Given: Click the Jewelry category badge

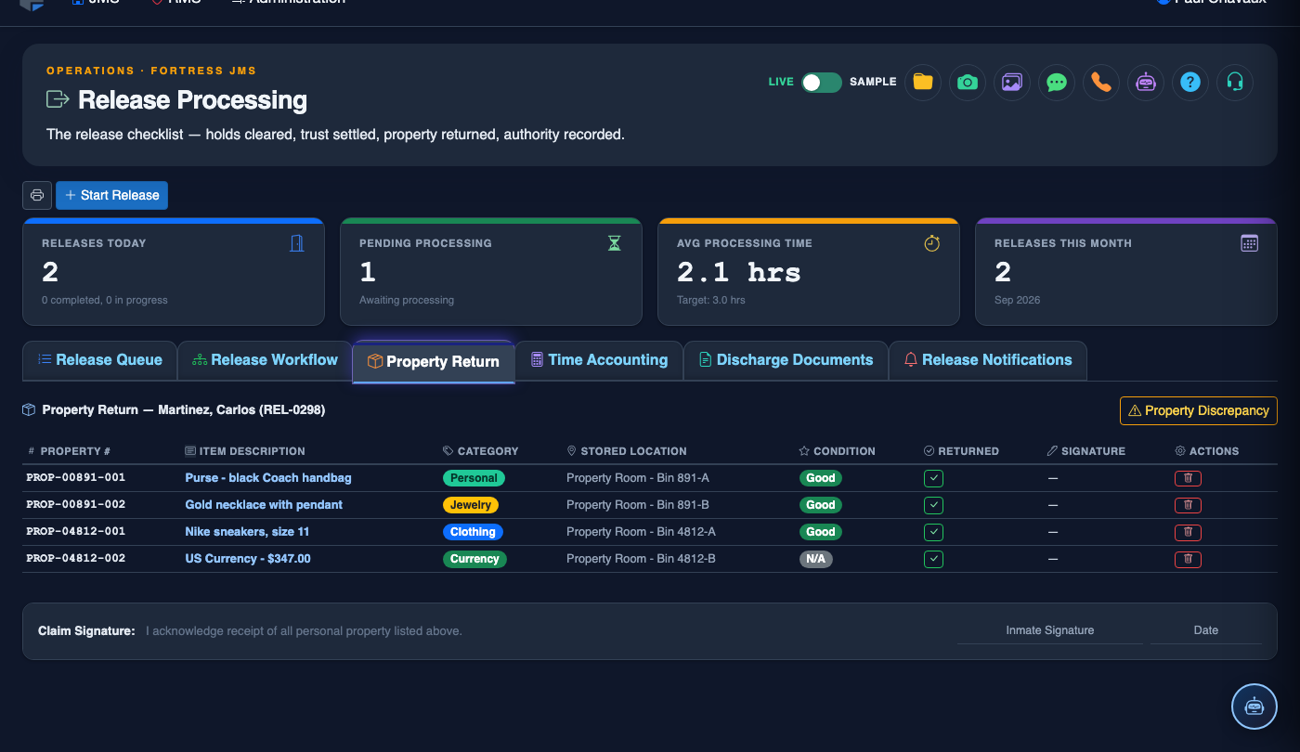Looking at the screenshot, I should pos(471,505).
